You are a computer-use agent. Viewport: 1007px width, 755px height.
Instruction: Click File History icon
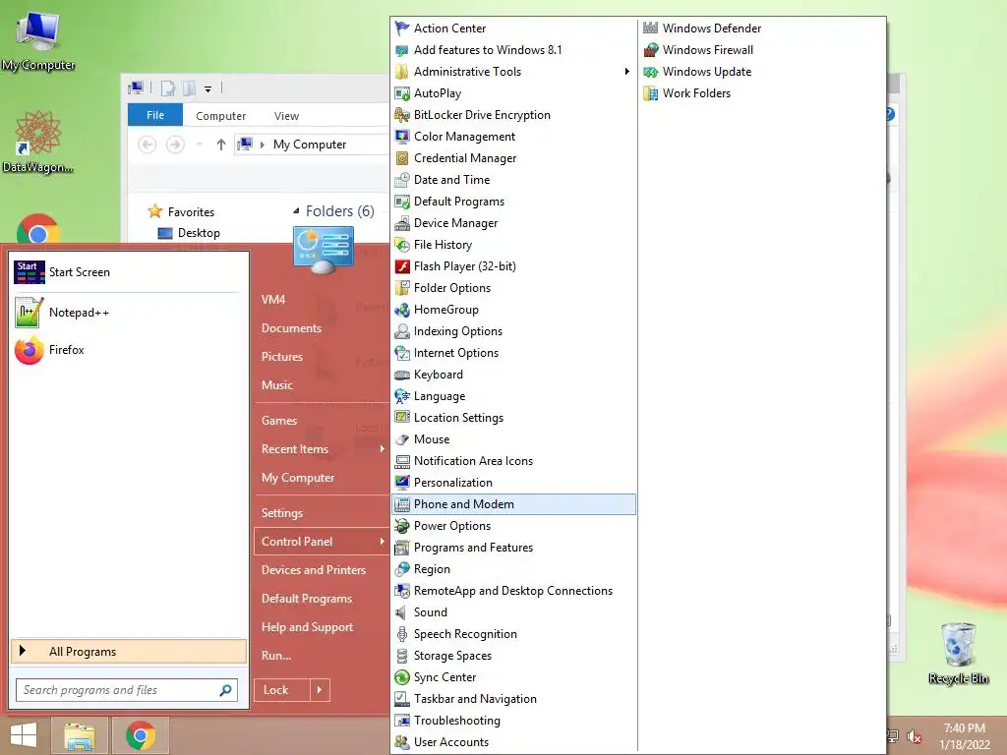(x=402, y=245)
